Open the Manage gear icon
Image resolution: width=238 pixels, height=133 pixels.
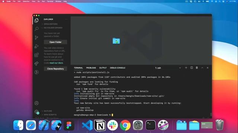36,112
